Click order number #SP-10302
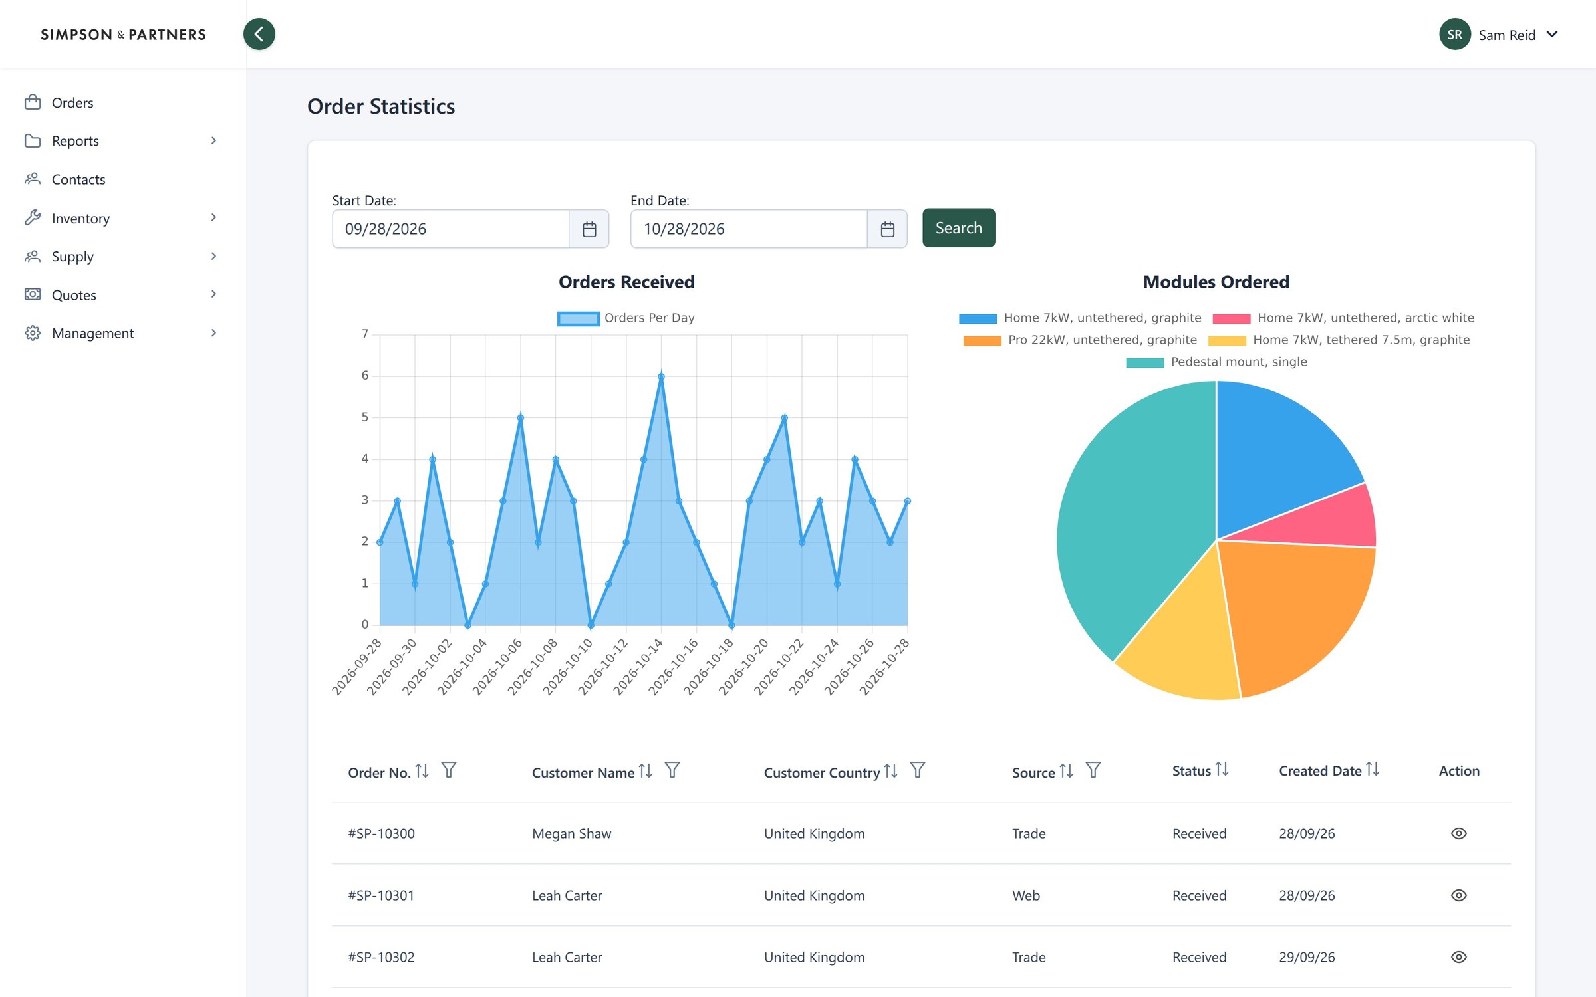The width and height of the screenshot is (1596, 997). 381,957
